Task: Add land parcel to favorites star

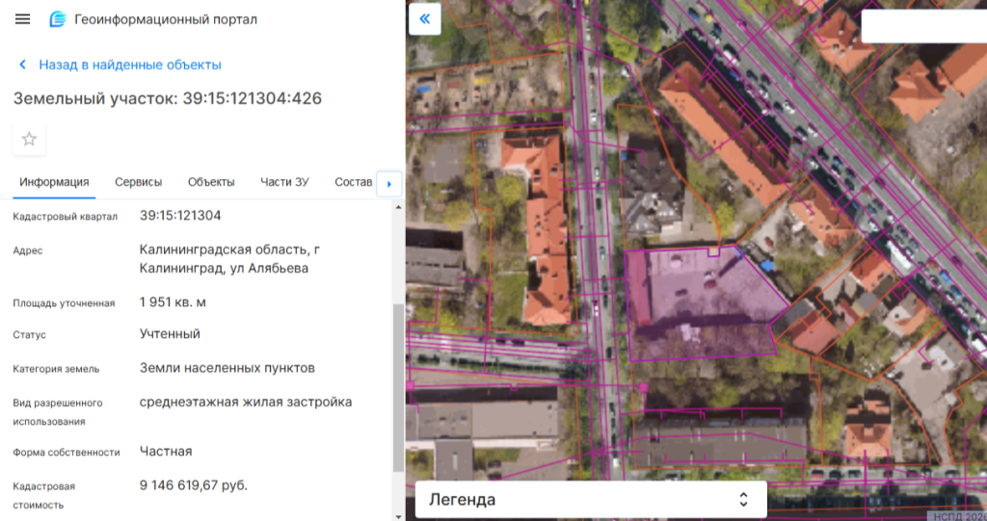Action: click(x=29, y=139)
